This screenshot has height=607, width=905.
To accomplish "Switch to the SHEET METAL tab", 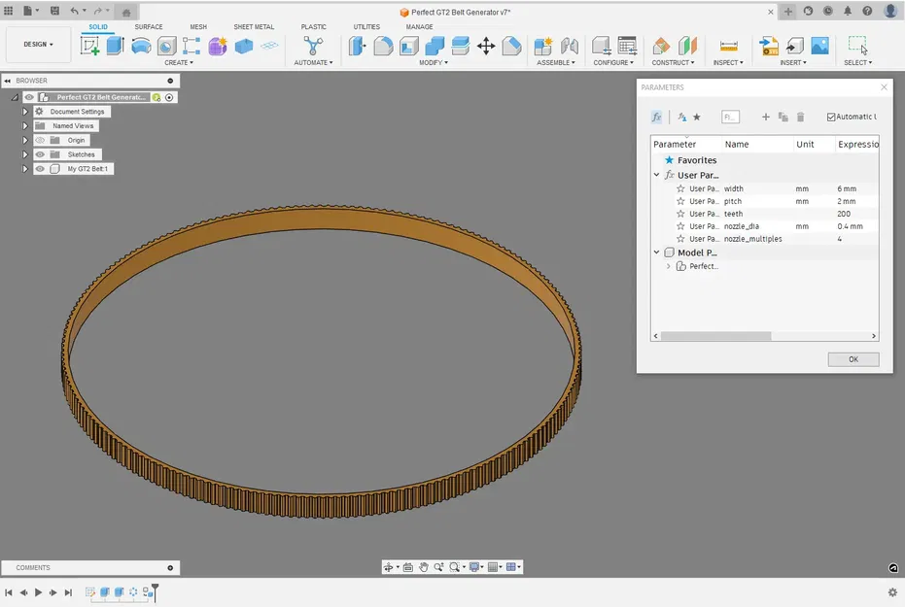I will pos(255,26).
